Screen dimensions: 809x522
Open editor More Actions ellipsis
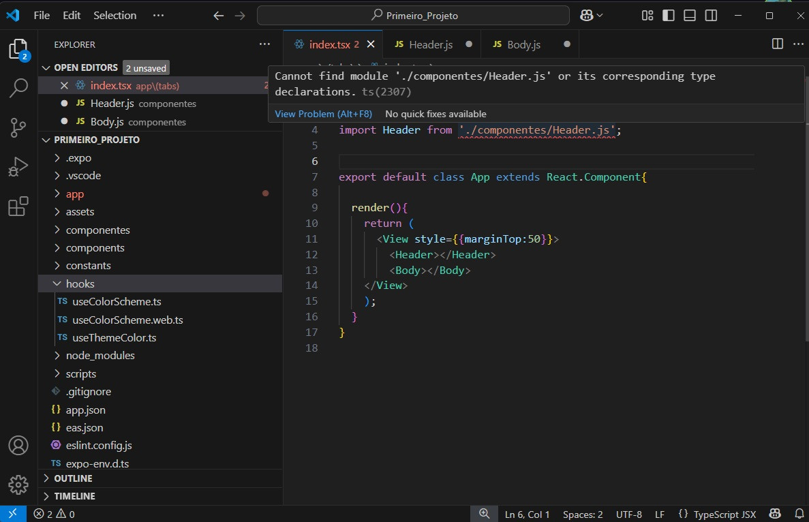(x=798, y=44)
